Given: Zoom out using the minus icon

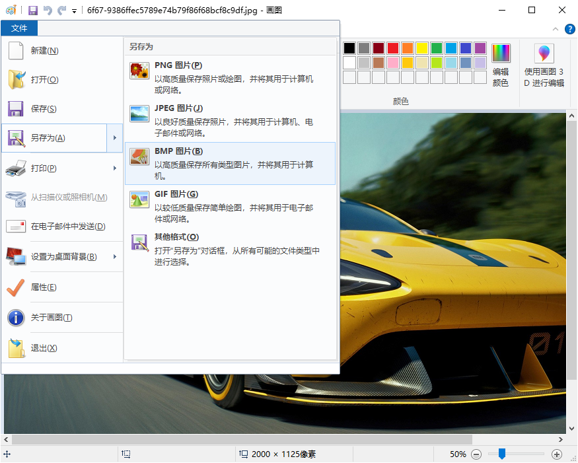Looking at the screenshot, I should click(x=476, y=454).
